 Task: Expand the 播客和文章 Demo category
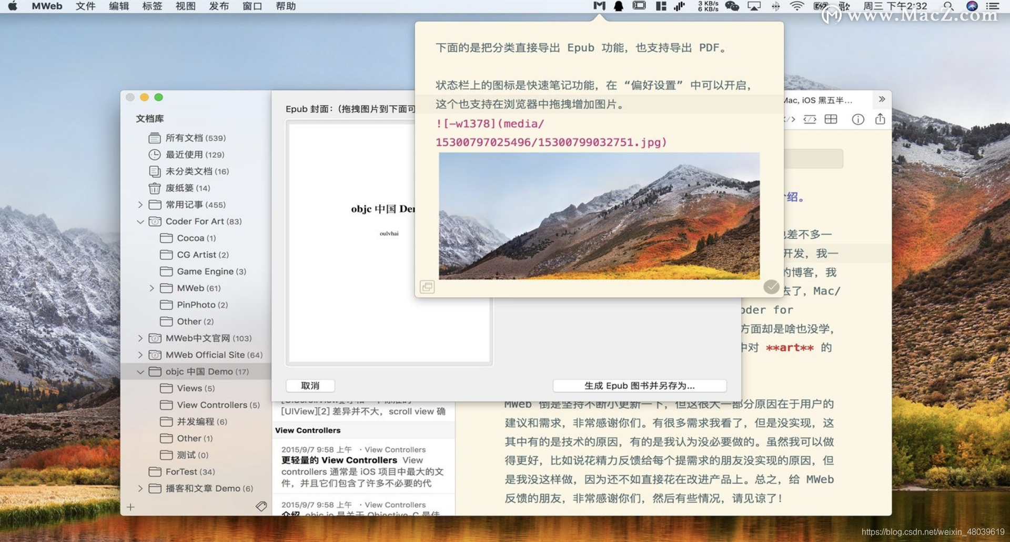[140, 489]
